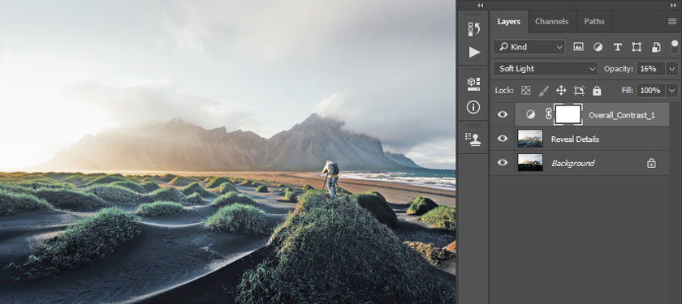Filter layers by type layers icon

click(x=617, y=47)
